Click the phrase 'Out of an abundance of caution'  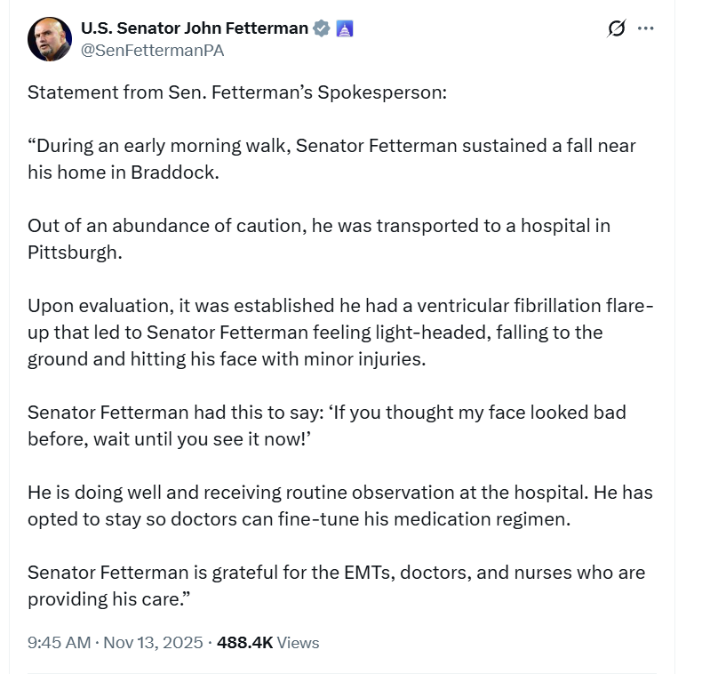point(165,225)
